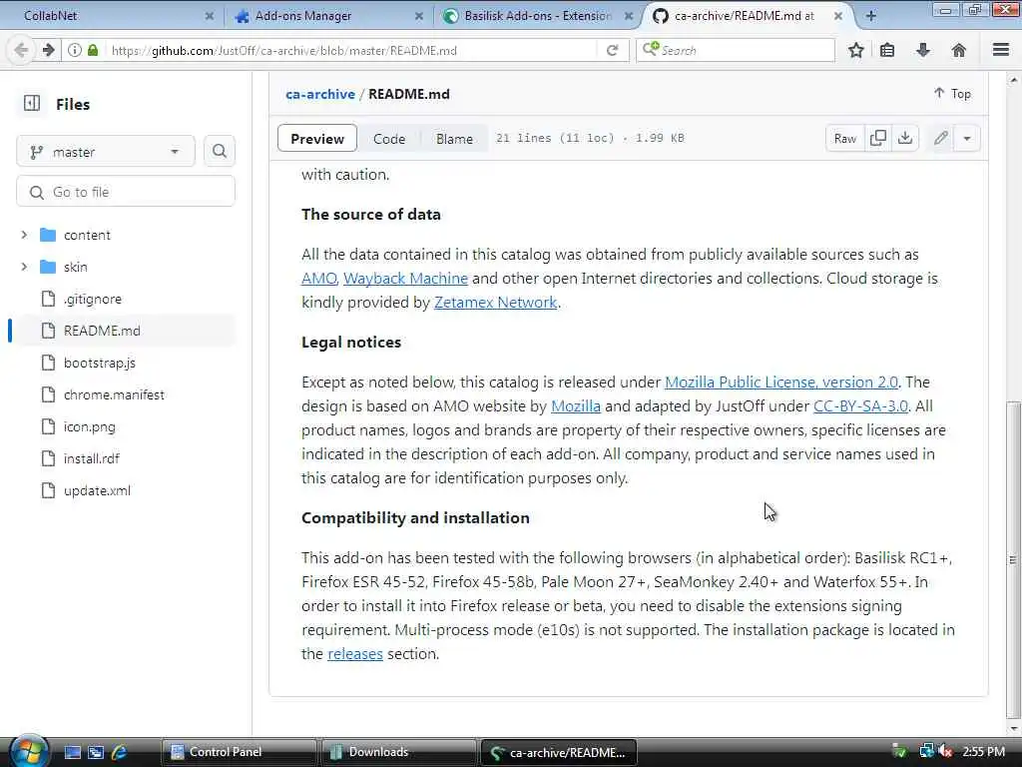Follow the Mozilla link
This screenshot has width=1022, height=767.
(x=576, y=406)
